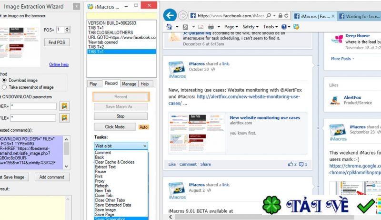Click the suggested commands scrollbar up arrow

click(x=66, y=139)
